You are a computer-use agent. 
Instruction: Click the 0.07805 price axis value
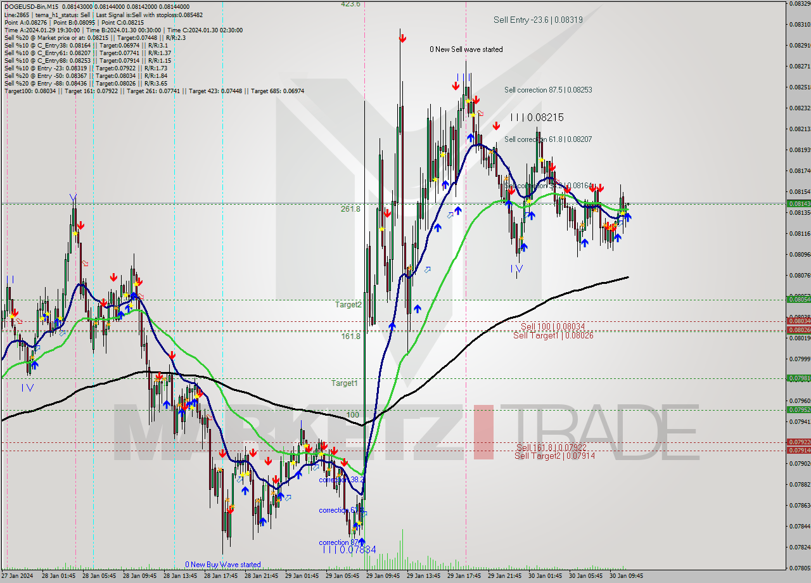[x=800, y=568]
